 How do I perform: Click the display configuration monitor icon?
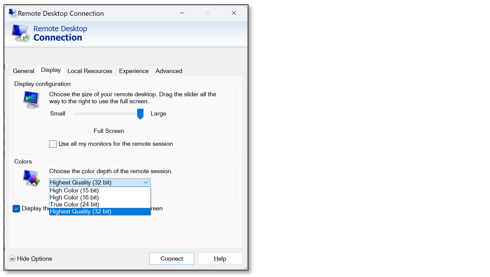(32, 99)
